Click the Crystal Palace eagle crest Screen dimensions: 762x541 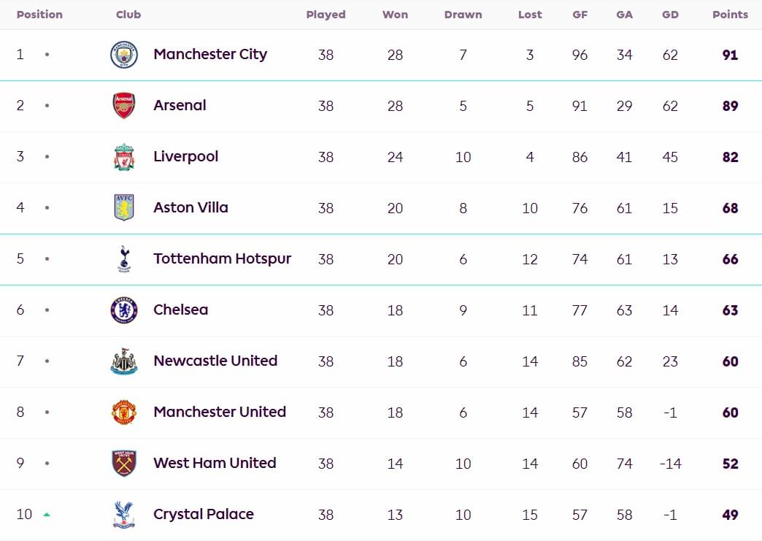pyautogui.click(x=124, y=515)
